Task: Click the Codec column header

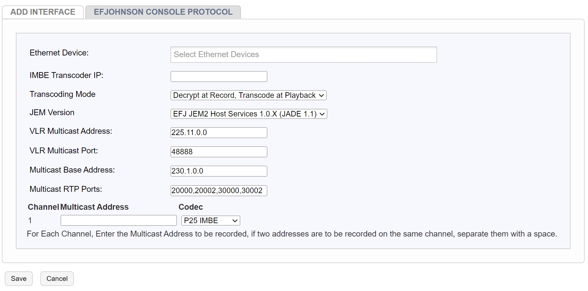Action: coord(191,207)
